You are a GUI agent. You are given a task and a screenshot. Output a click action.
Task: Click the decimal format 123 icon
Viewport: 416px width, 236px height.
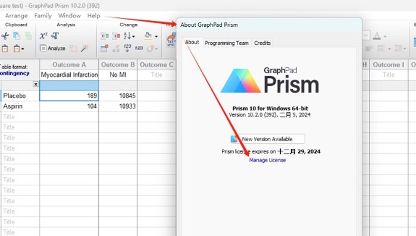[127, 48]
